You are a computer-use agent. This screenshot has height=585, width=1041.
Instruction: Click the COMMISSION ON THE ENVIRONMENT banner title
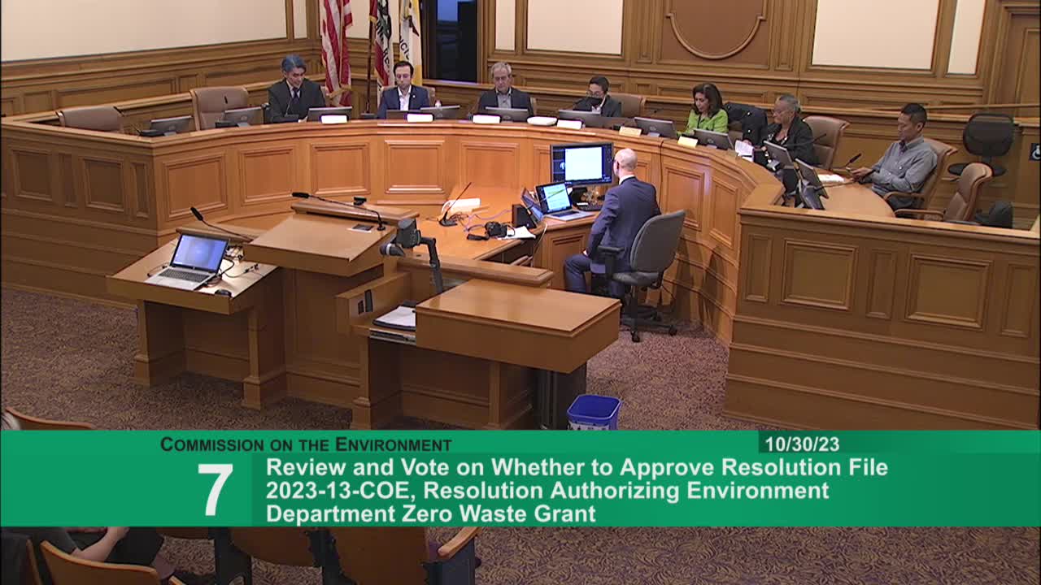pyautogui.click(x=305, y=444)
